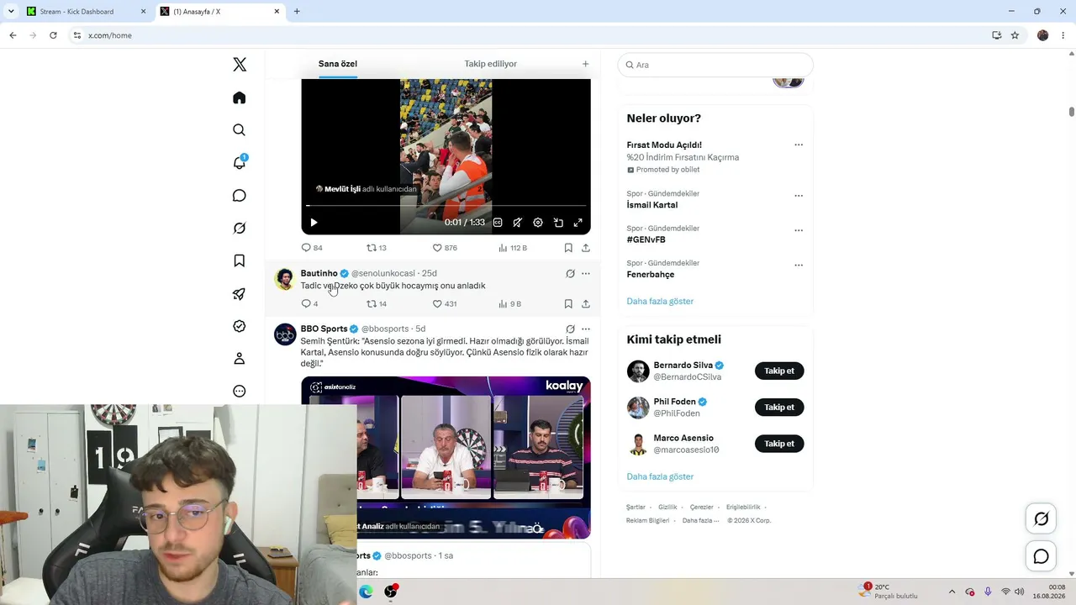This screenshot has width=1076, height=605.
Task: Enter picture-in-picture for the video
Action: point(558,223)
